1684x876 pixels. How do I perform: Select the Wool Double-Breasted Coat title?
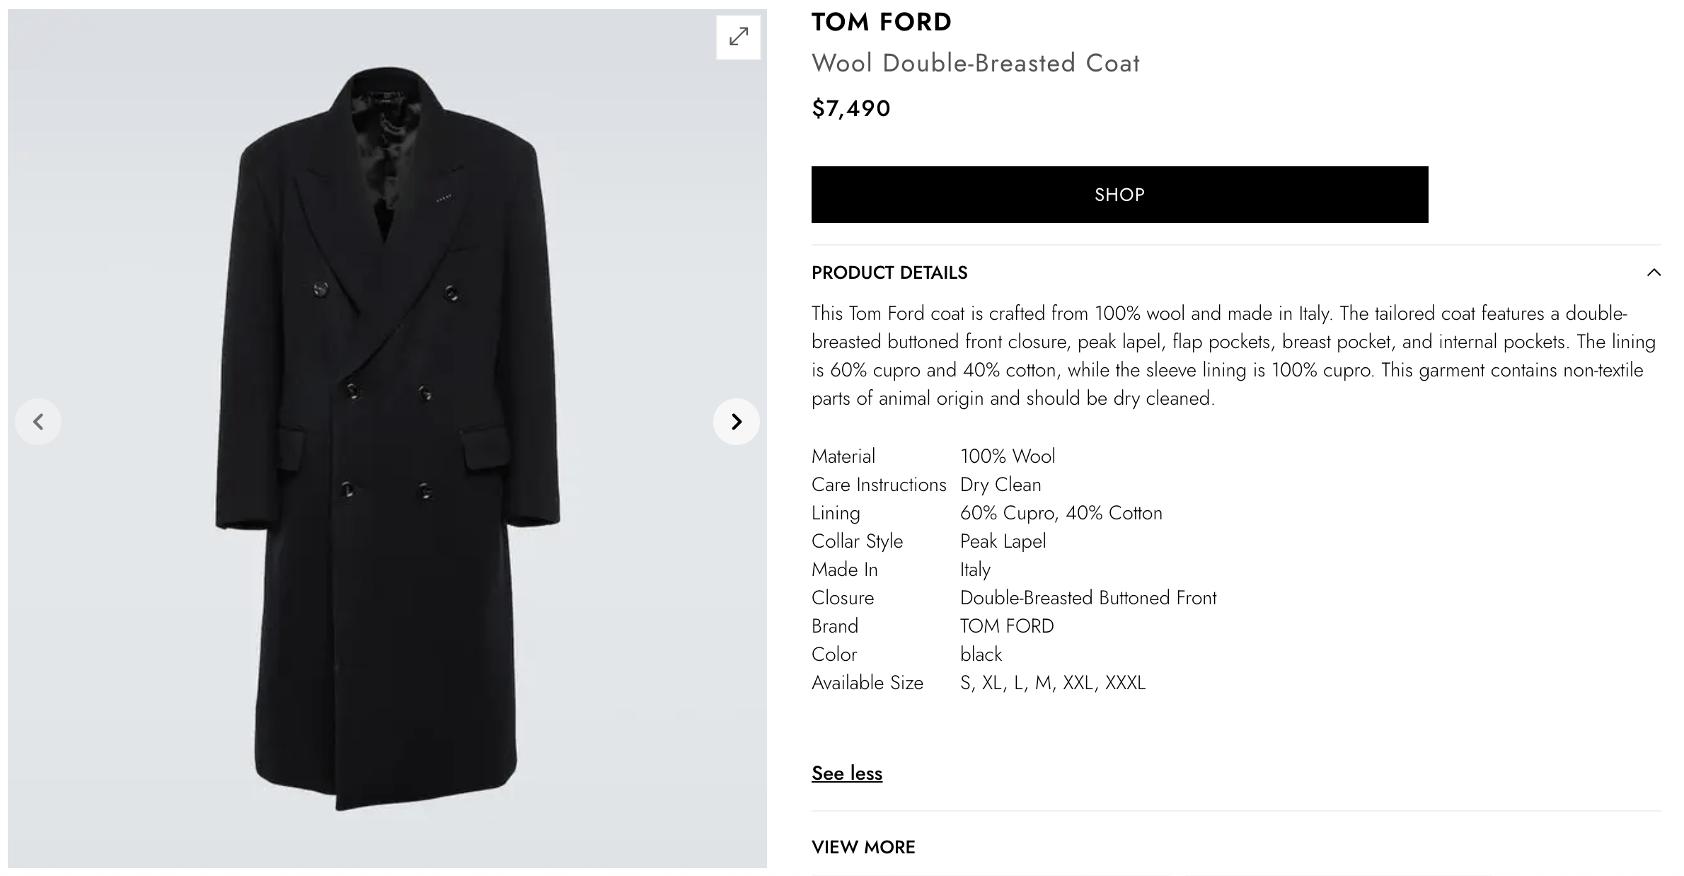point(976,63)
